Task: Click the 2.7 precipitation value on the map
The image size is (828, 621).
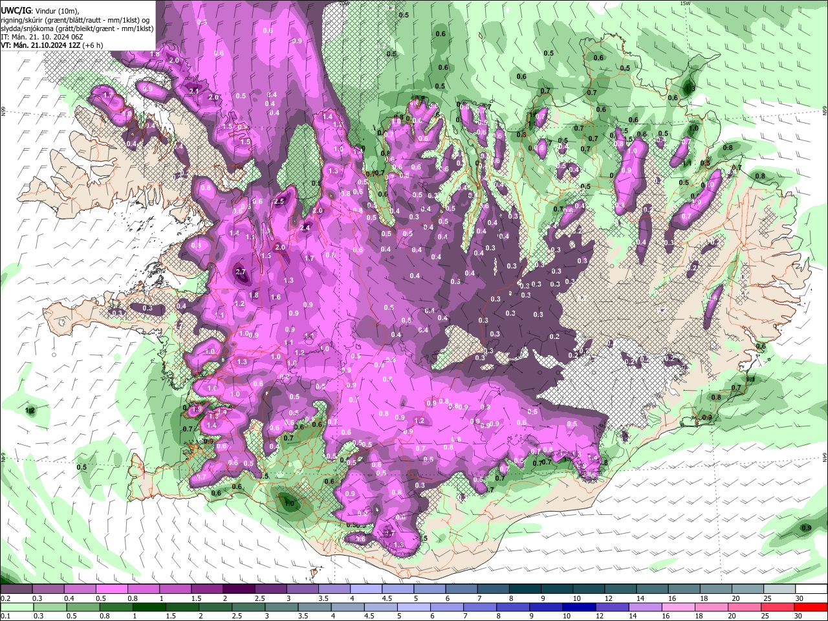Action: click(241, 272)
